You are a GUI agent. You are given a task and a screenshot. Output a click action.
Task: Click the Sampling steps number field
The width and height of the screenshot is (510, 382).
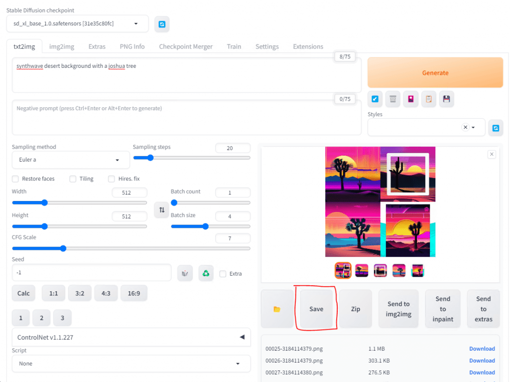tap(233, 148)
